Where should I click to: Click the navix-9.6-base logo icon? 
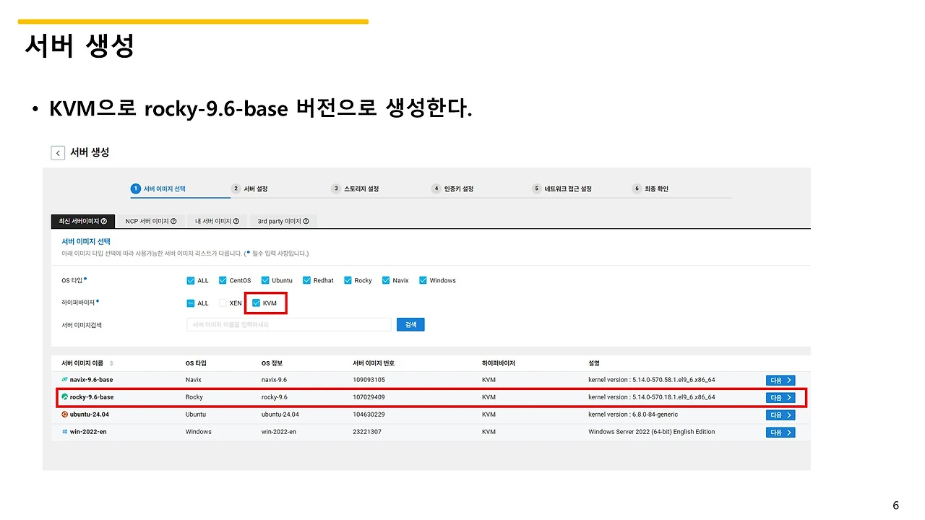(65, 380)
